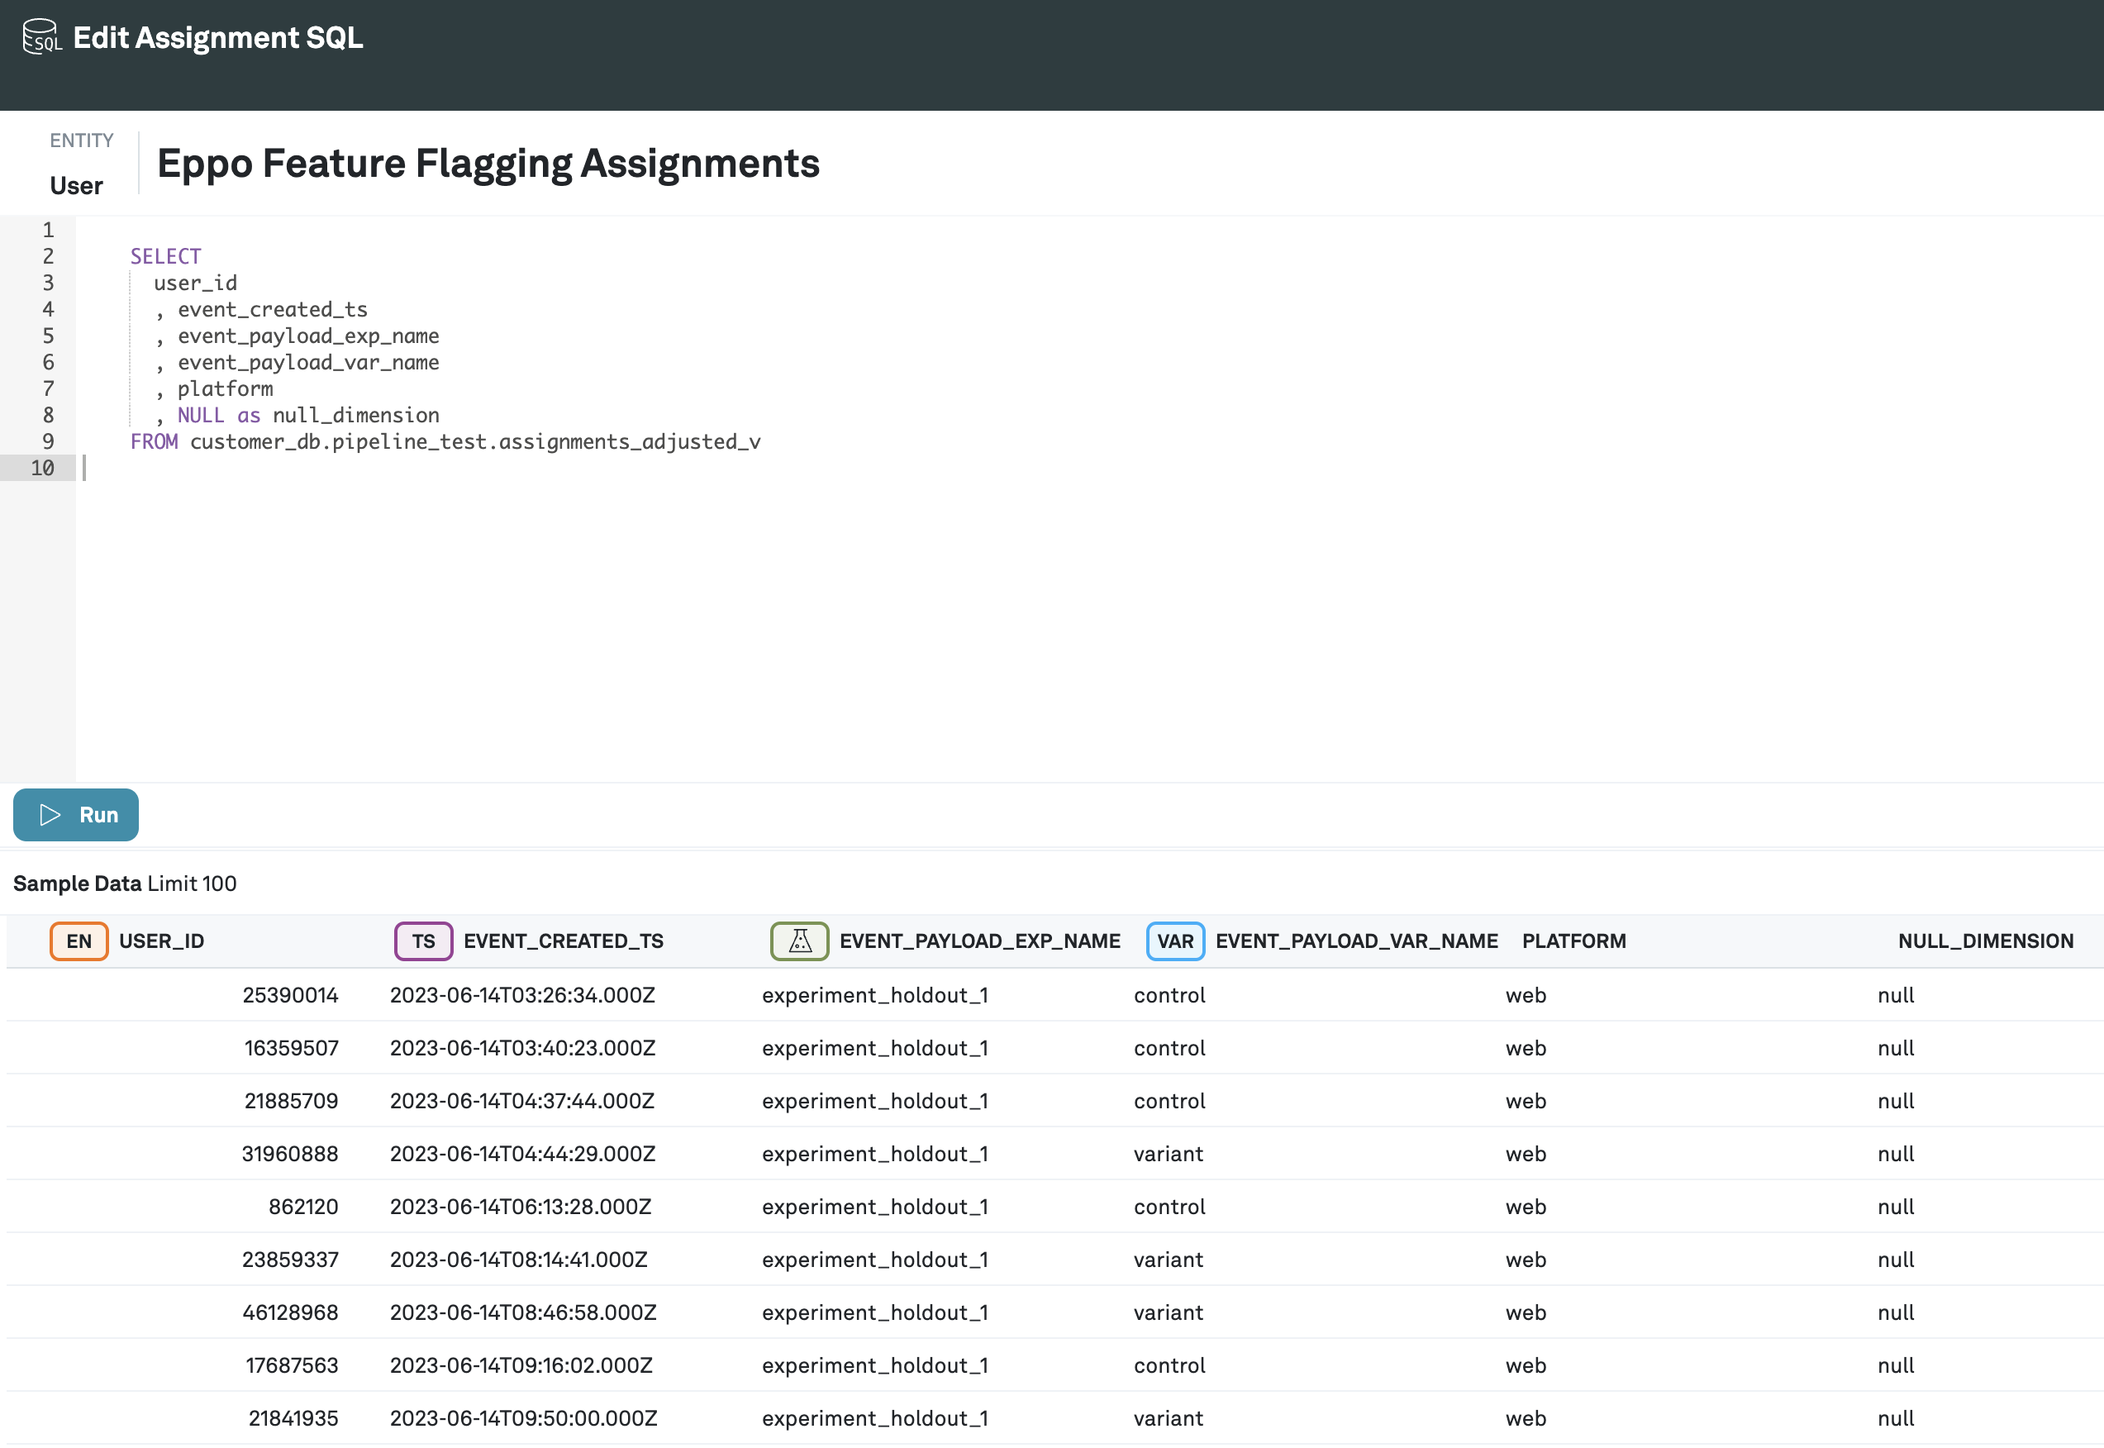Open the column type selector for USER_ID
Viewport: 2104px width, 1448px height.
coord(79,941)
